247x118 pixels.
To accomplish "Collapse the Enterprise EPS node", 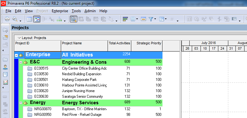I will click(16, 55).
